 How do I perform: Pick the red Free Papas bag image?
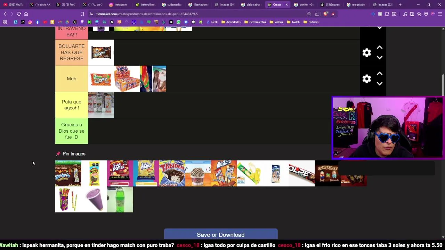coord(120,173)
